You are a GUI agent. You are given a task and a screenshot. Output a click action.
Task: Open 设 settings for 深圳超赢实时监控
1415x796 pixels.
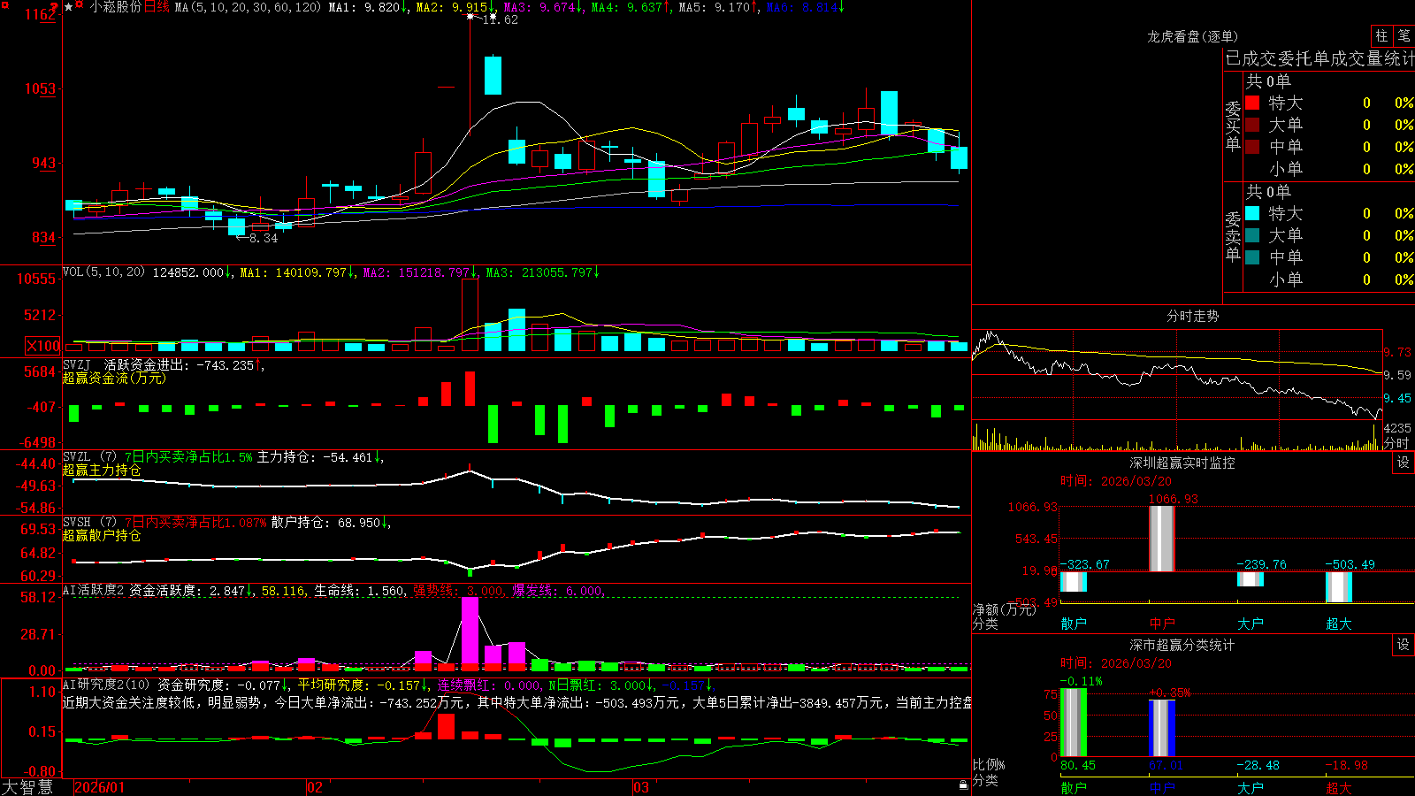pyautogui.click(x=1404, y=463)
